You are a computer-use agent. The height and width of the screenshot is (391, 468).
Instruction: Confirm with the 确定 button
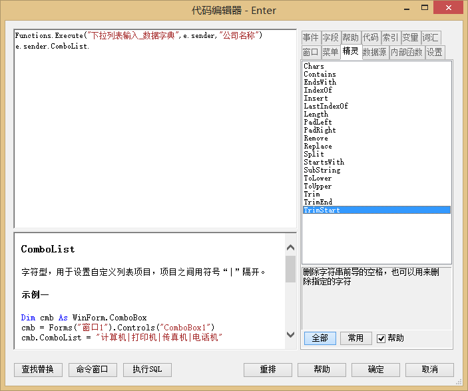[375, 370]
